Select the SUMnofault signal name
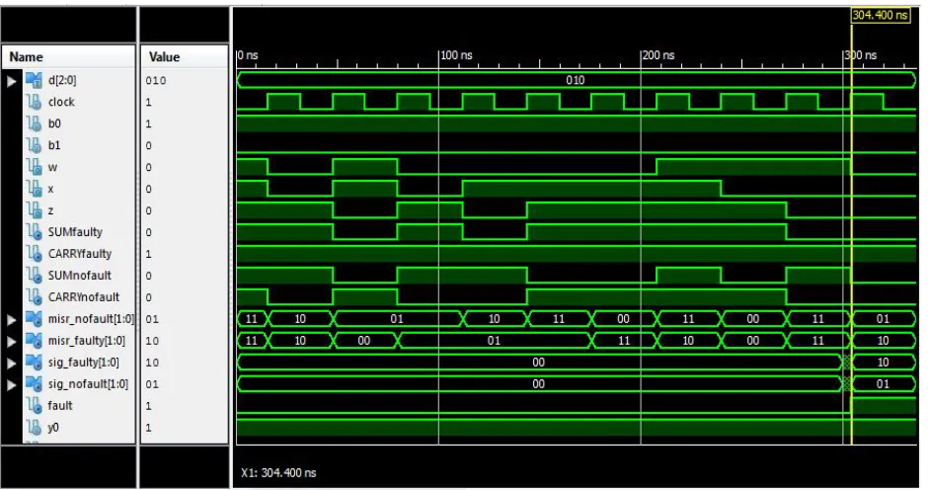The image size is (928, 490). pyautogui.click(x=80, y=276)
